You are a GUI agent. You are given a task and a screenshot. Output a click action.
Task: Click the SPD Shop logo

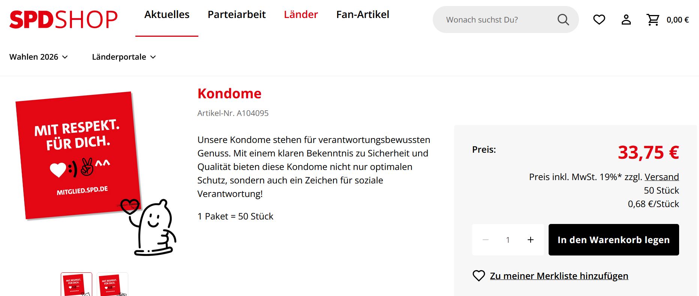coord(63,20)
